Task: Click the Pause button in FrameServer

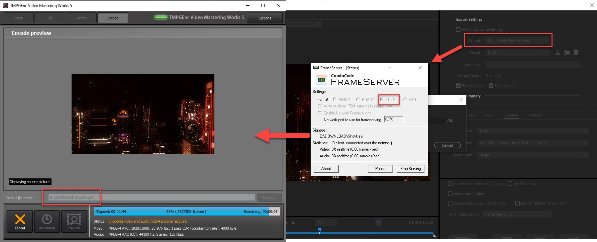Action: 380,169
